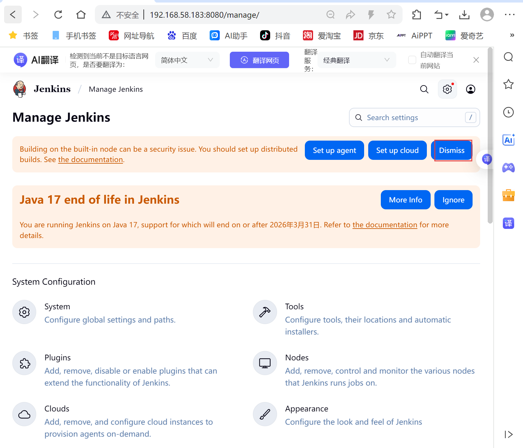Open the Appearance brush icon
Image resolution: width=523 pixels, height=448 pixels.
point(265,414)
